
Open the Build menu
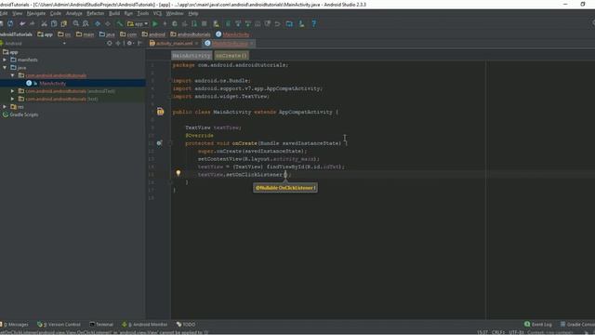tap(114, 13)
